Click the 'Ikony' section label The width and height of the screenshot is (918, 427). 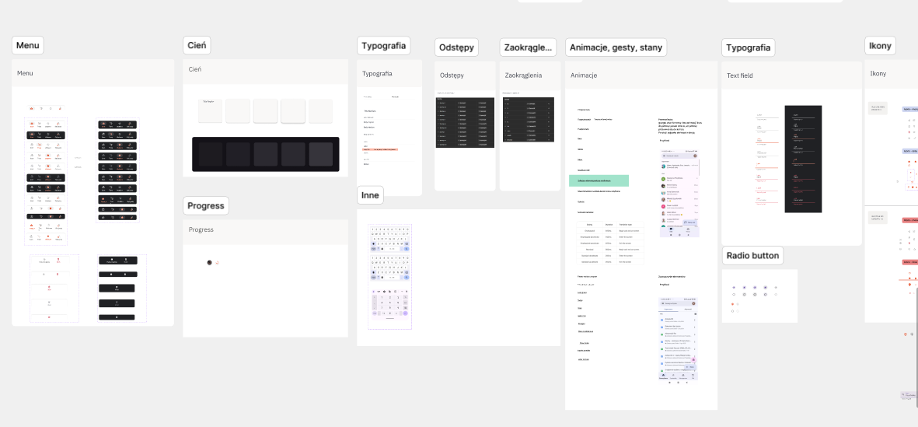point(880,46)
